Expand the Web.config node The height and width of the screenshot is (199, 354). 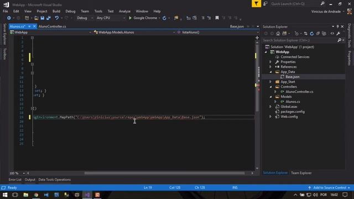click(270, 117)
